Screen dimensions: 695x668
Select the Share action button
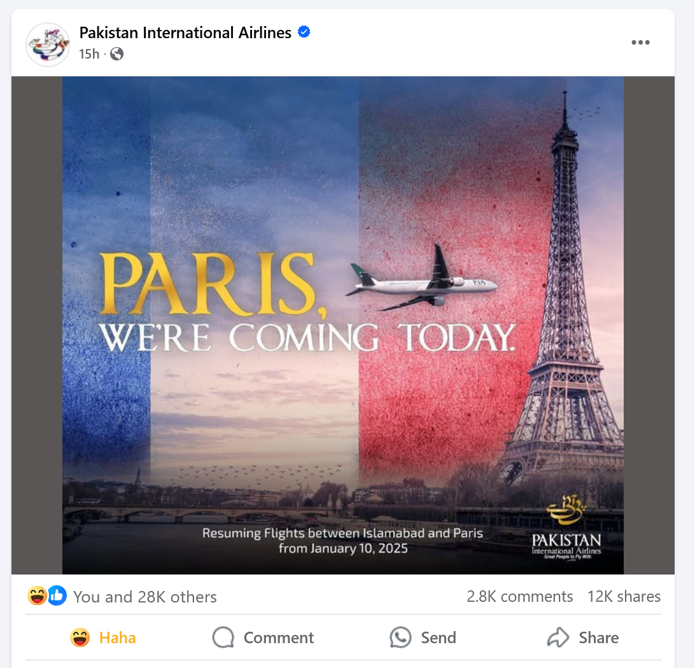[582, 637]
